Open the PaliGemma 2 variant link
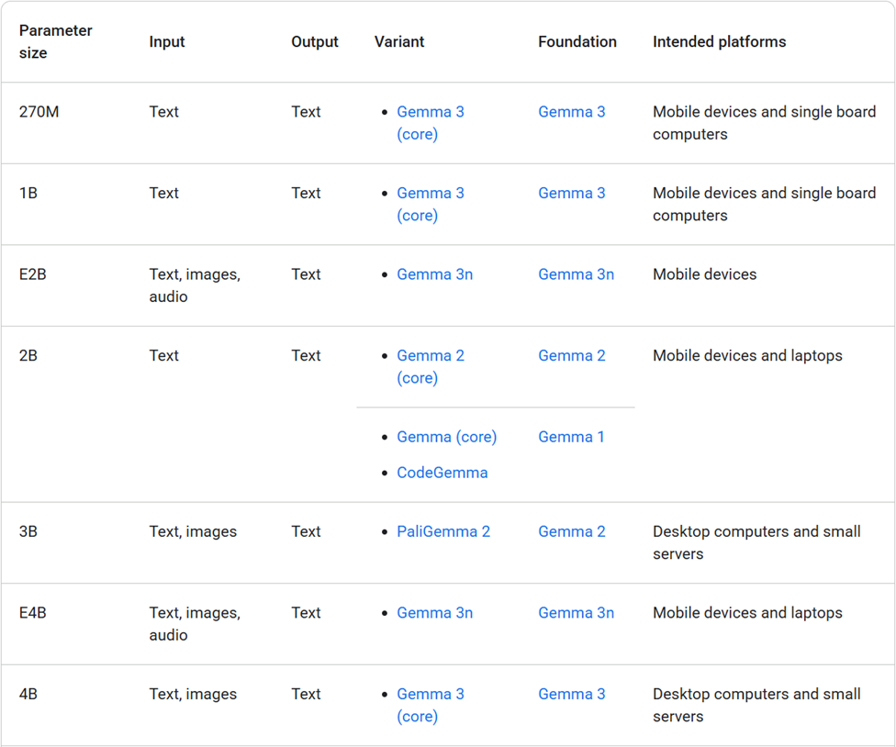 (x=443, y=531)
